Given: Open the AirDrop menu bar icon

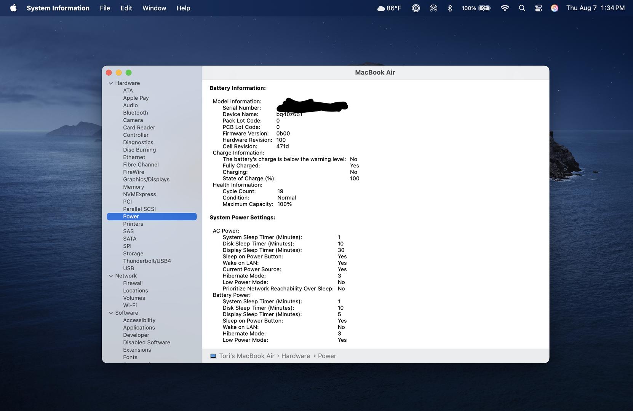Looking at the screenshot, I should tap(433, 8).
